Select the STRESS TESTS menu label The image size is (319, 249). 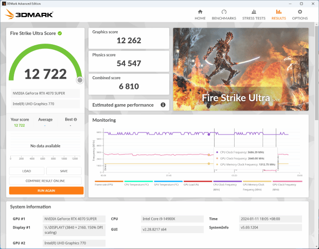[254, 18]
